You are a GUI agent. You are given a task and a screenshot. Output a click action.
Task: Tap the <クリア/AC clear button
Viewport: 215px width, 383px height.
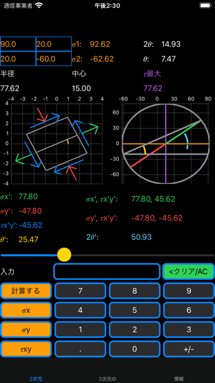pyautogui.click(x=189, y=271)
